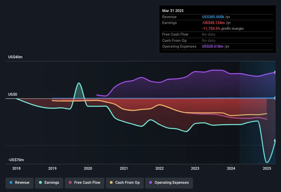Click the Free Cash Flow row in tooltip
Screen dimensions: 281x192
pyautogui.click(x=218, y=34)
